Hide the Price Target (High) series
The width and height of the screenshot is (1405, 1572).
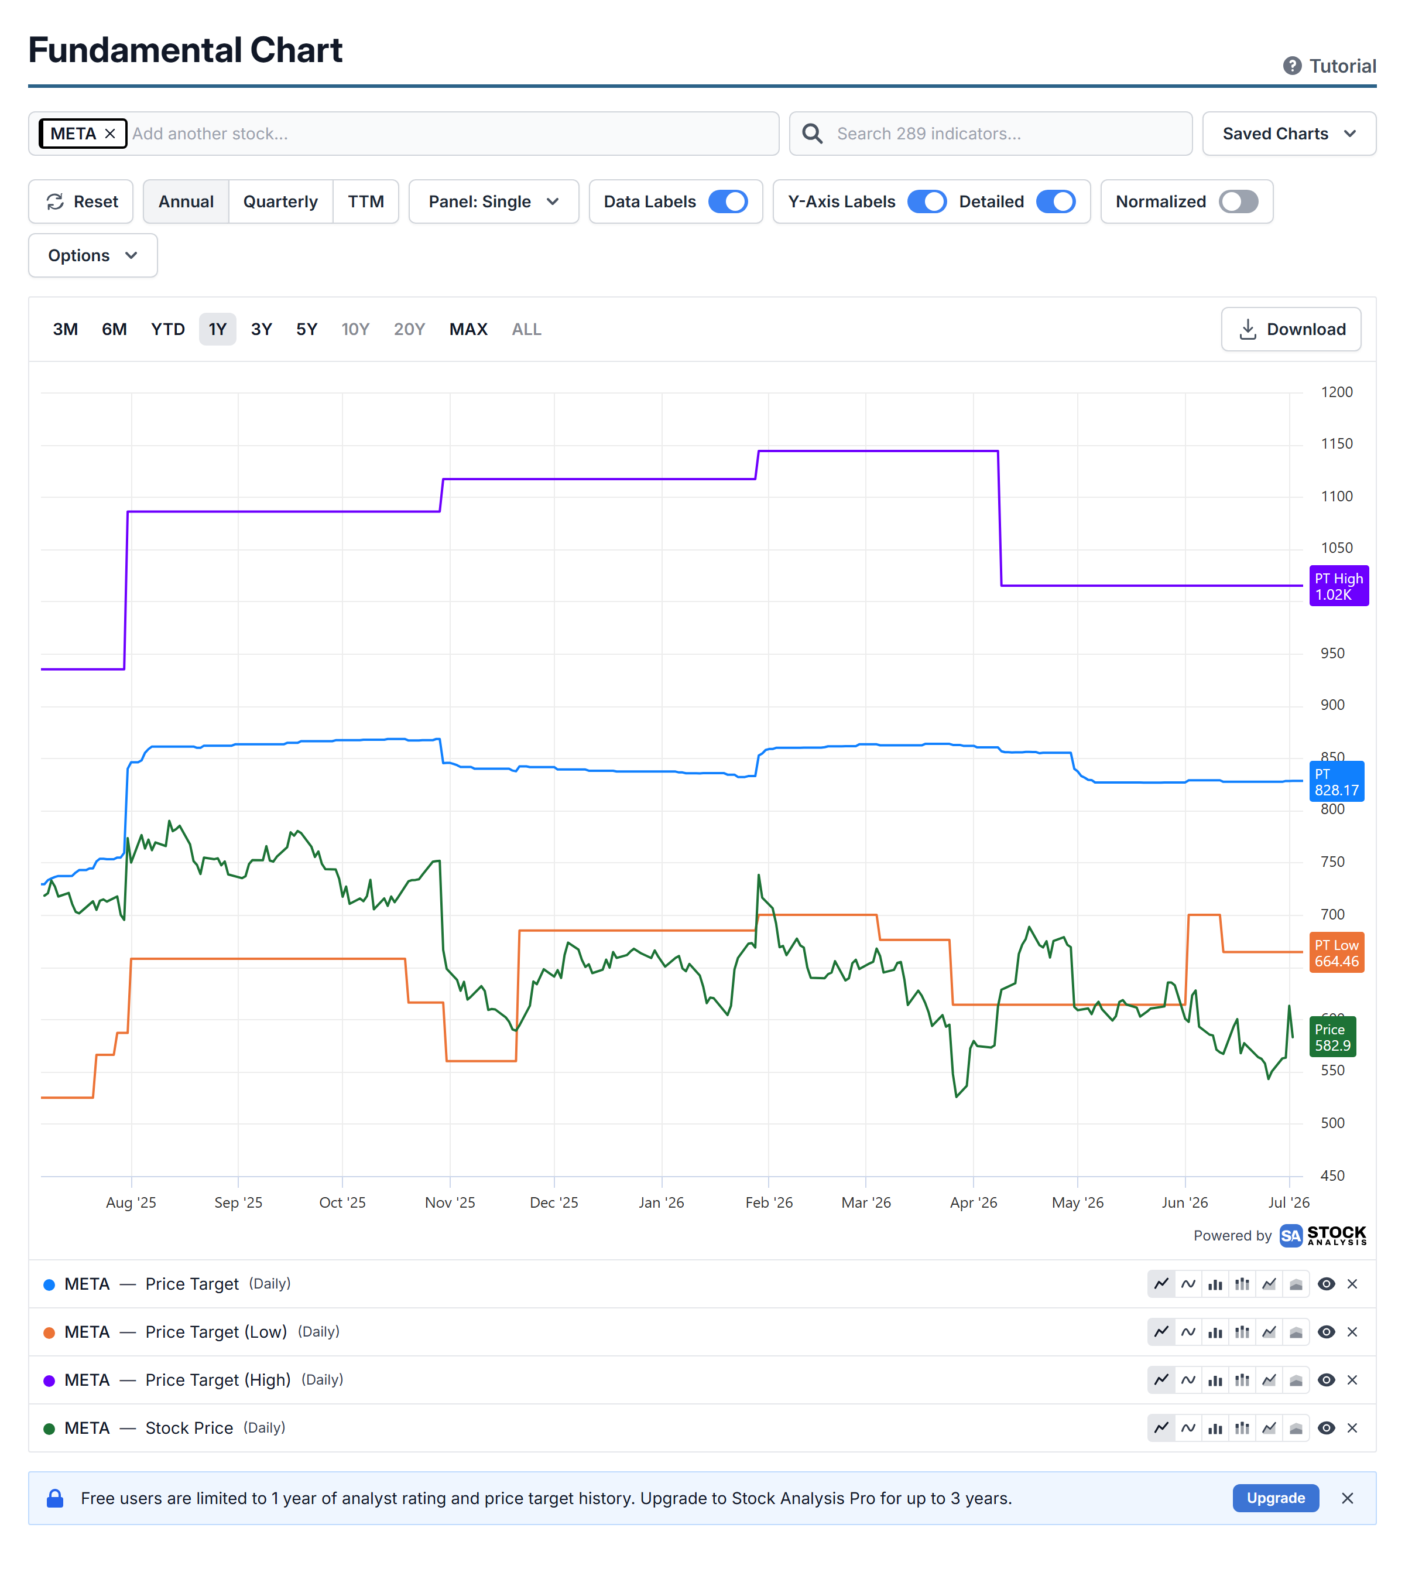(x=1326, y=1380)
